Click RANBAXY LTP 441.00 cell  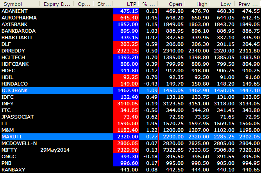126,170
